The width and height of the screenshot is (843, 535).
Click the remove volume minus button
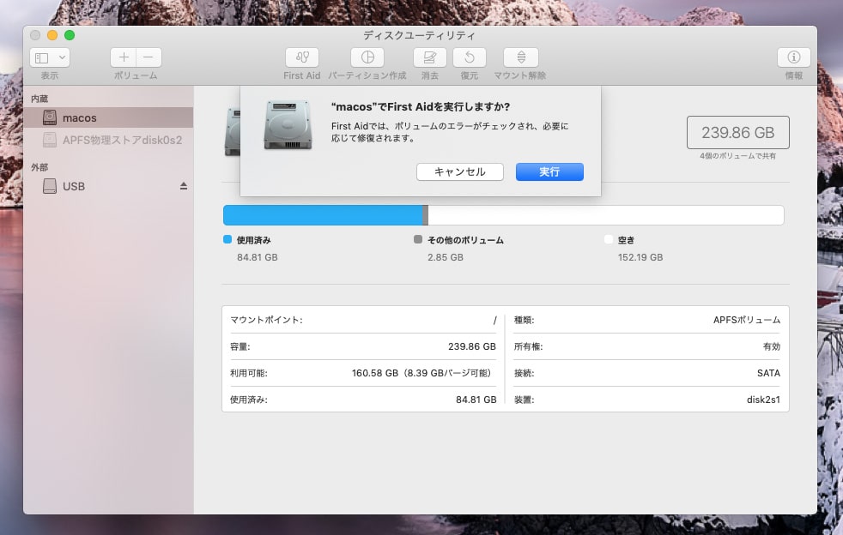click(x=149, y=57)
